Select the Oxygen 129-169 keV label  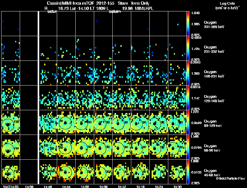[214, 99]
